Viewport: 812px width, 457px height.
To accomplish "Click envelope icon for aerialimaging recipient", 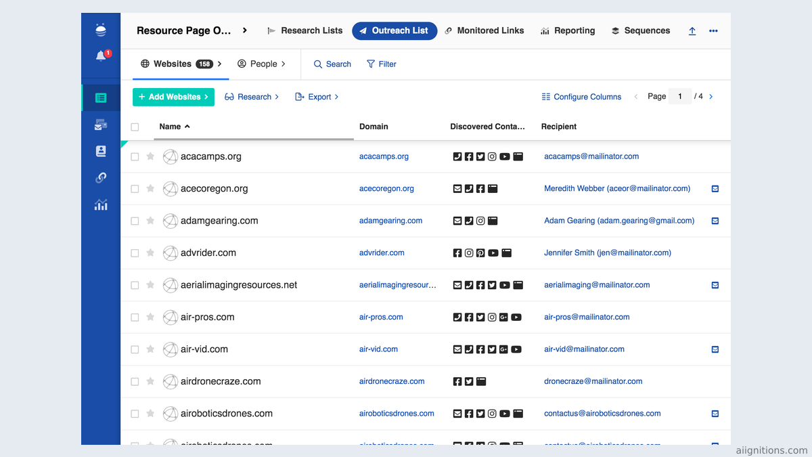I will 715,285.
